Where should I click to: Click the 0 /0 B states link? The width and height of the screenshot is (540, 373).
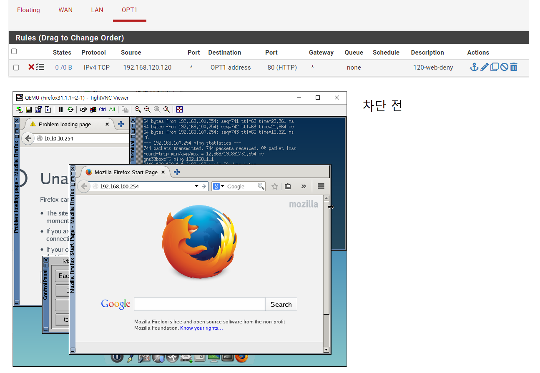(63, 67)
